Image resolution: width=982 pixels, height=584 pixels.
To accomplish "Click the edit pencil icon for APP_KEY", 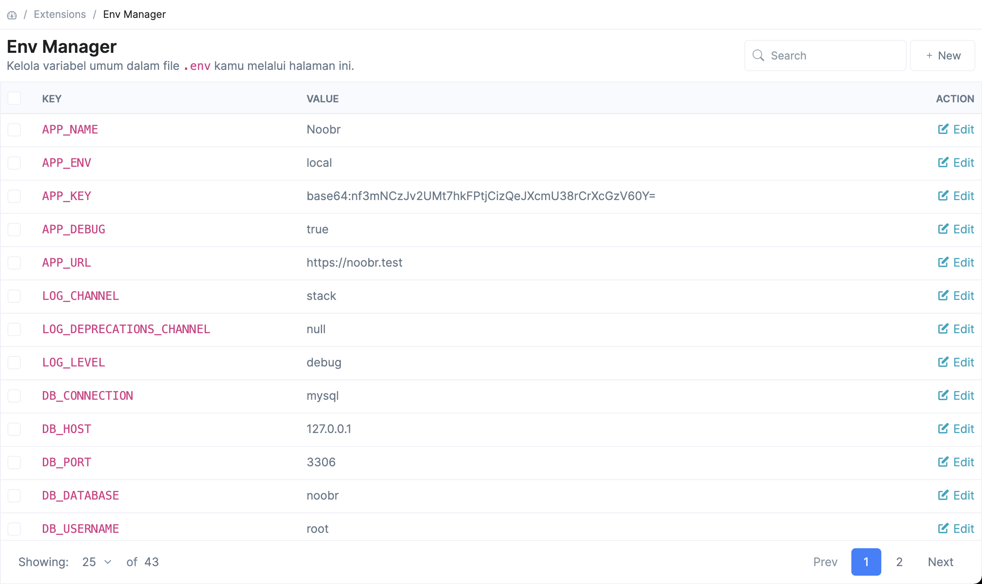I will click(943, 196).
